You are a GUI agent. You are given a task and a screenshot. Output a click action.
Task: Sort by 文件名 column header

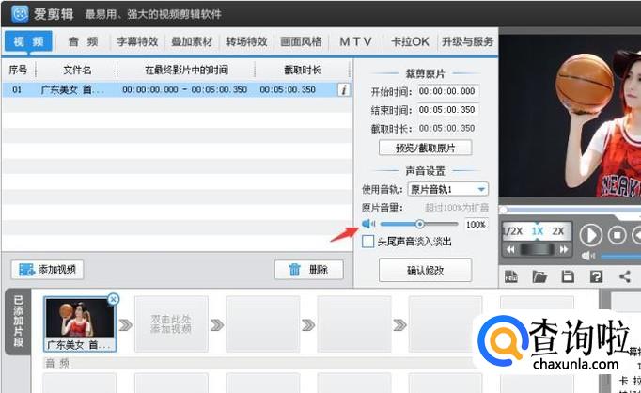pyautogui.click(x=77, y=70)
